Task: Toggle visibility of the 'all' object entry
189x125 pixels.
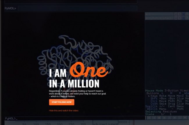Action: [158, 14]
